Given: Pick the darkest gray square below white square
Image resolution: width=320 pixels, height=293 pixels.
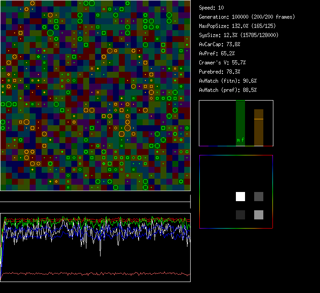Looking at the screenshot, I should 240,215.
